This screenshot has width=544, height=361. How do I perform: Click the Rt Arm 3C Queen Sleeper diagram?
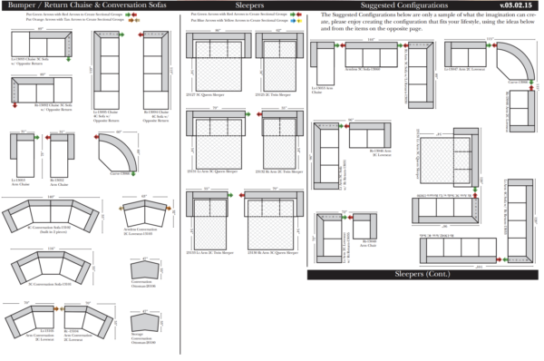pyautogui.click(x=274, y=220)
